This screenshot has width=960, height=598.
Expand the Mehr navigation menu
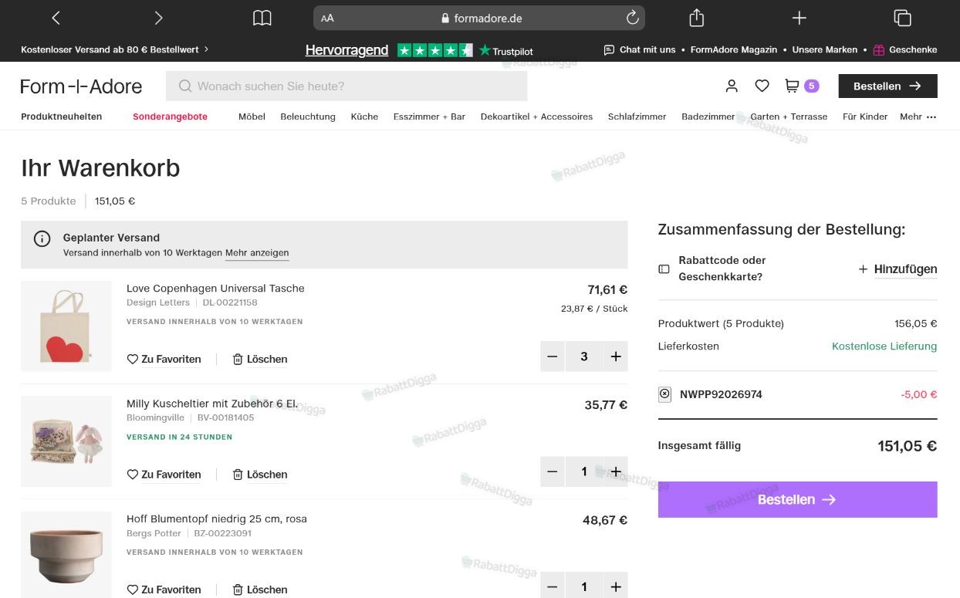pos(918,117)
